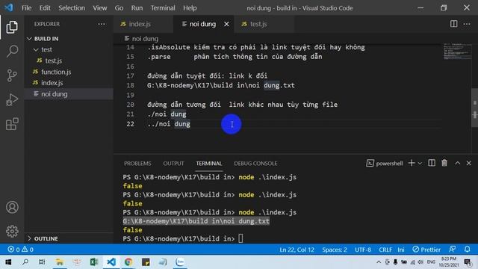Change line endings via CRLF
Image resolution: width=478 pixels, height=269 pixels.
385,250
